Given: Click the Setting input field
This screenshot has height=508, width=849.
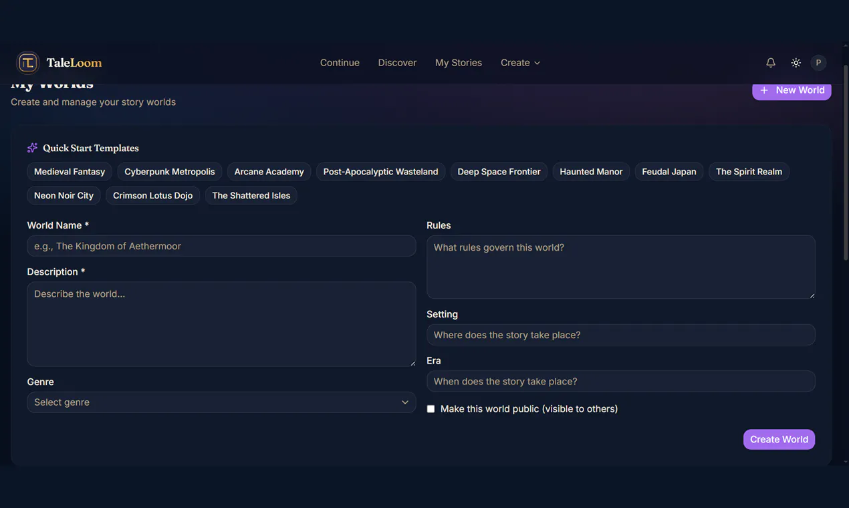Looking at the screenshot, I should (x=621, y=335).
